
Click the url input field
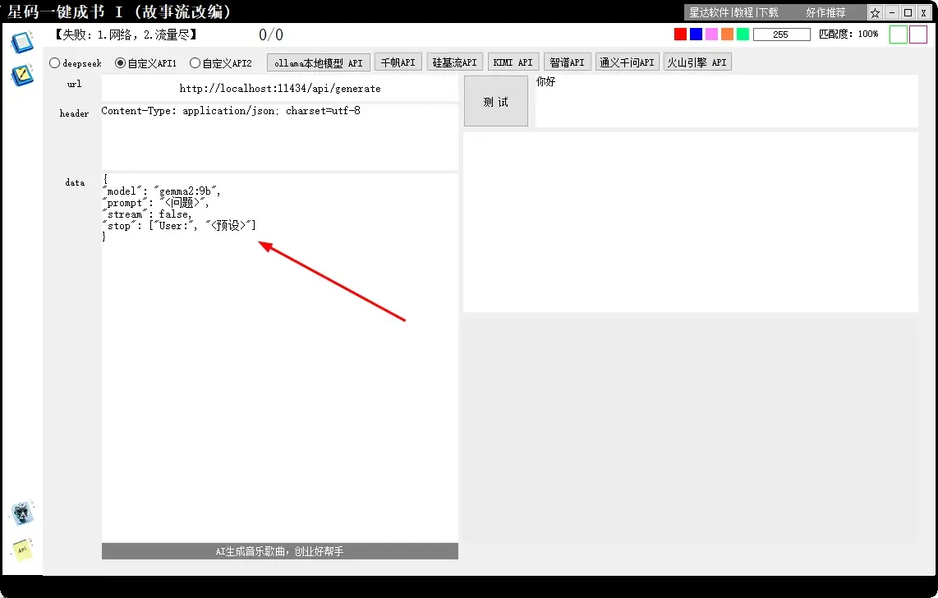280,88
